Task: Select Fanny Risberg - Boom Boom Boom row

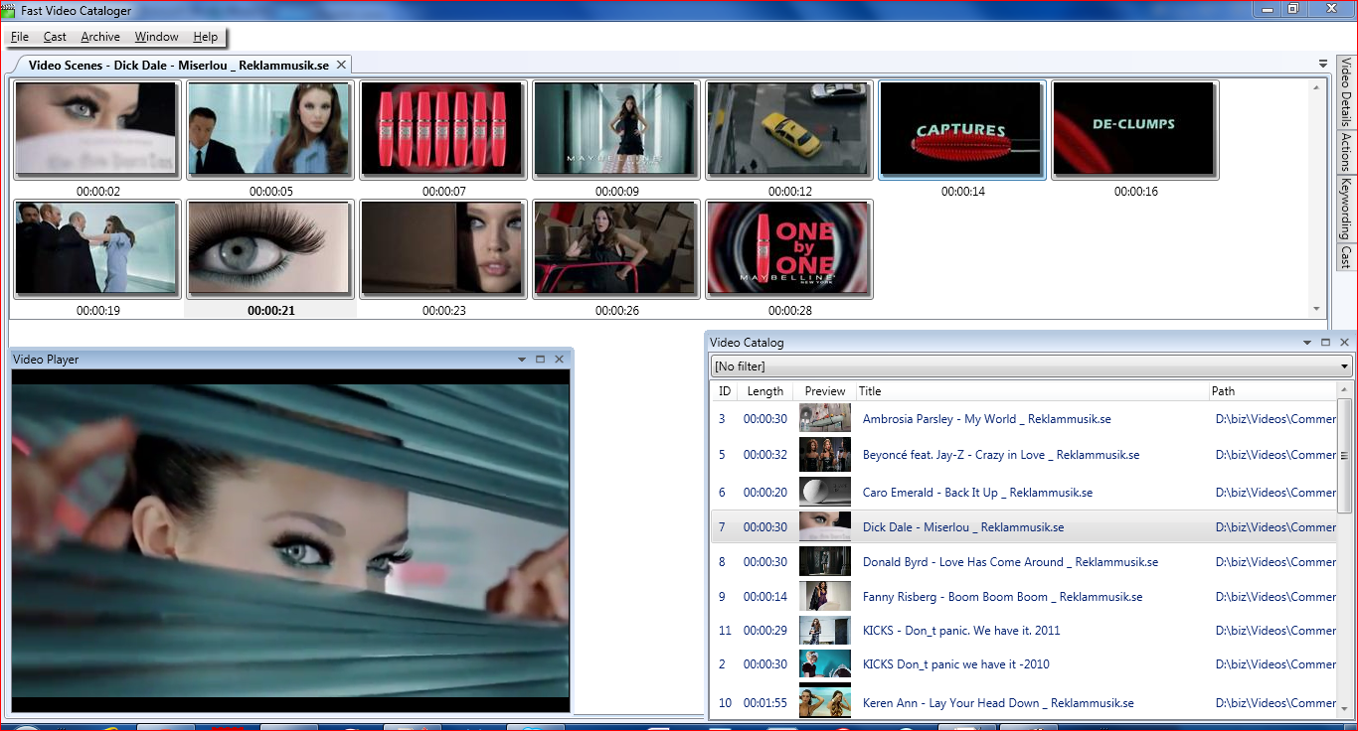Action: (1024, 597)
